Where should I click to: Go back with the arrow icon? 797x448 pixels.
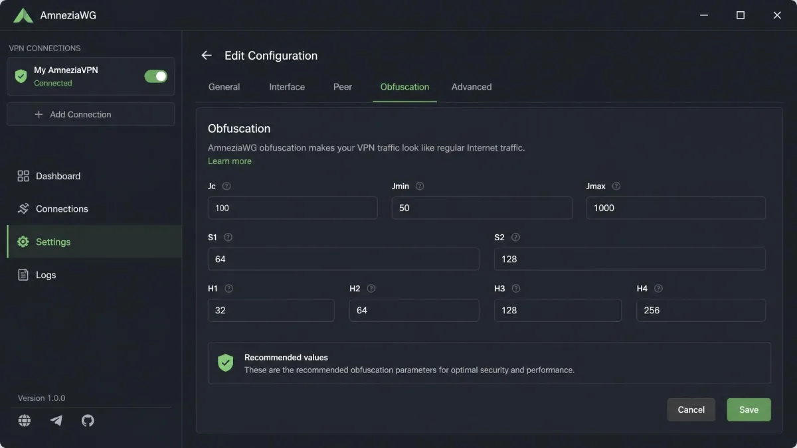(207, 56)
